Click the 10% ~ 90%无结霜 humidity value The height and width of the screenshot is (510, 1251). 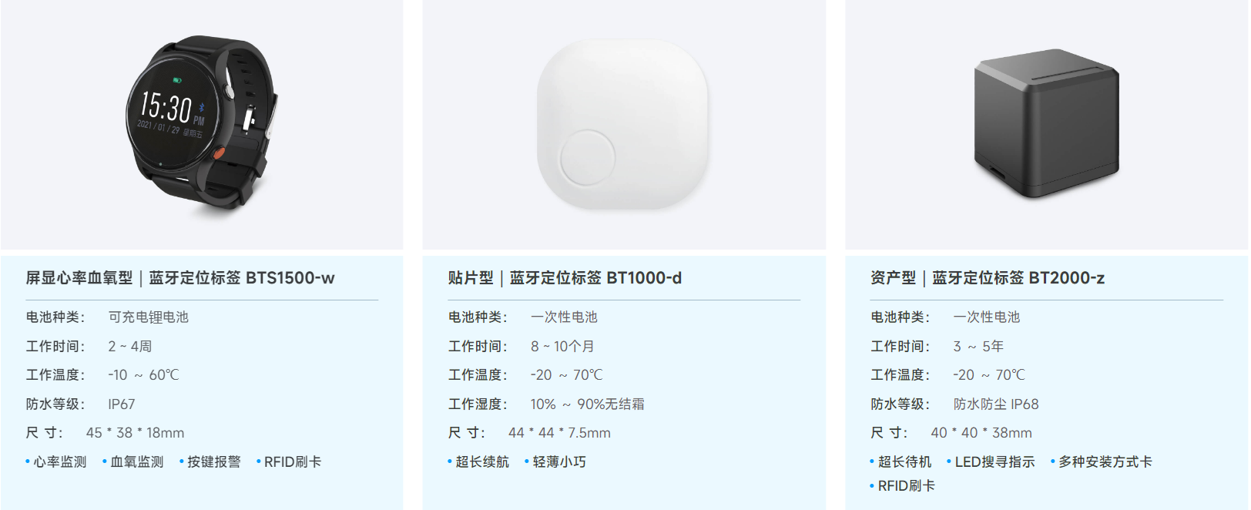click(x=587, y=404)
